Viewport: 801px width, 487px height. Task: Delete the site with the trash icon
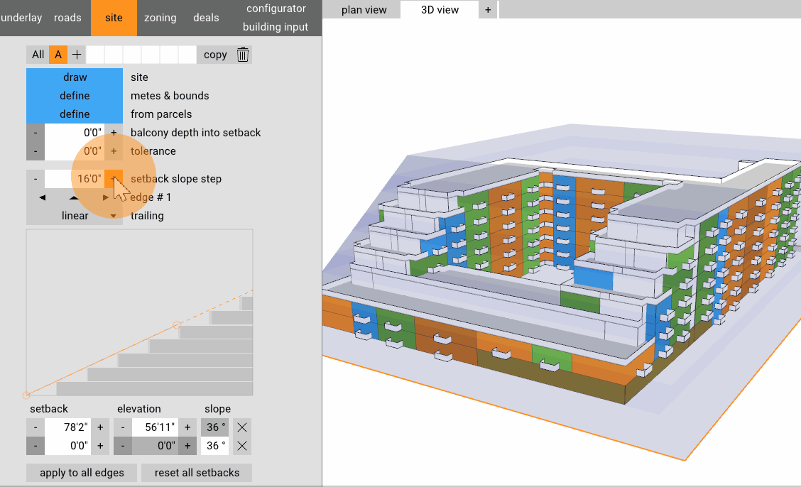click(x=243, y=55)
